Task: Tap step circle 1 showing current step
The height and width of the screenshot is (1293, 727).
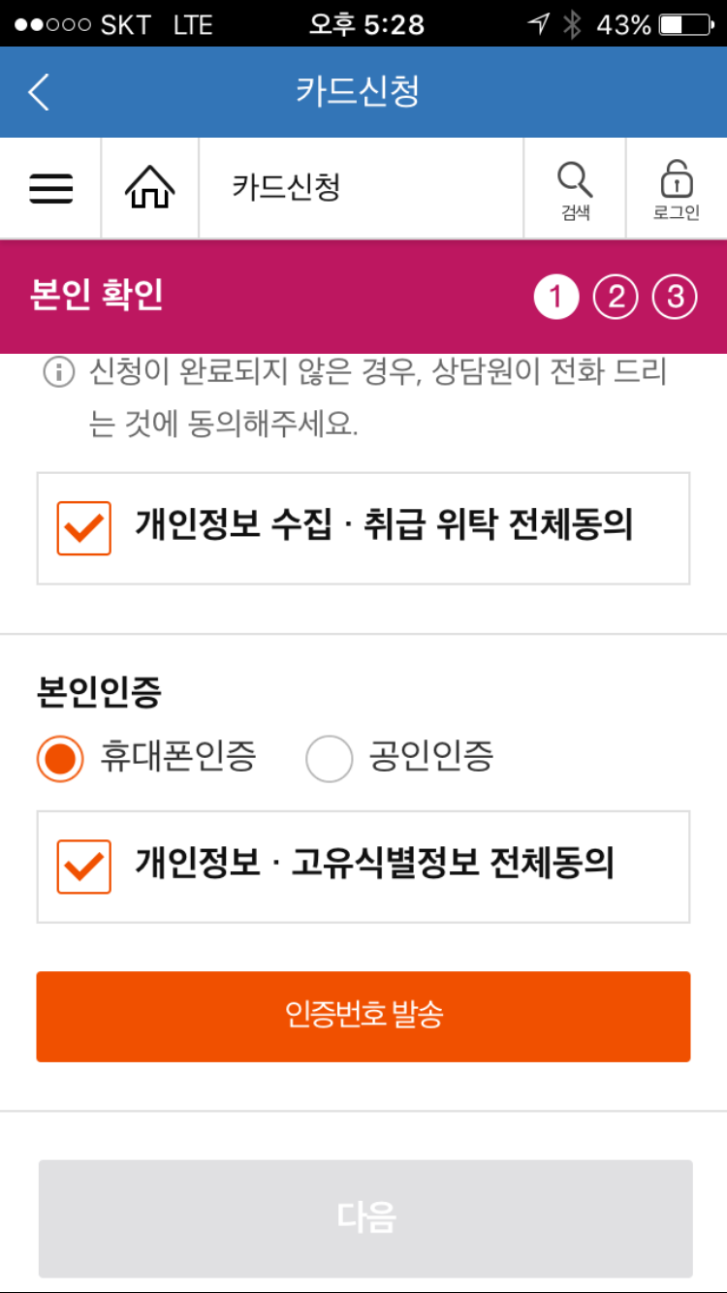Action: (x=555, y=297)
